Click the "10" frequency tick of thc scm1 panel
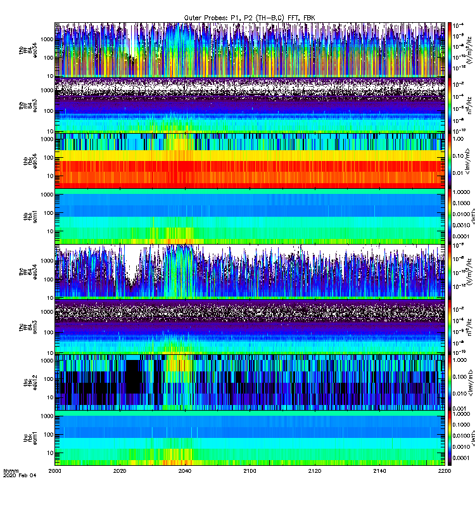Viewport: 475px width, 507px height. coord(51,452)
